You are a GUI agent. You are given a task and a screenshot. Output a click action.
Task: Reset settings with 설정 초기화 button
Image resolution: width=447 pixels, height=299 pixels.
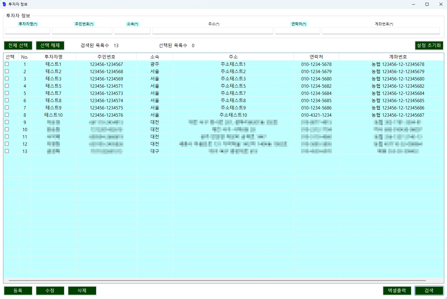429,45
